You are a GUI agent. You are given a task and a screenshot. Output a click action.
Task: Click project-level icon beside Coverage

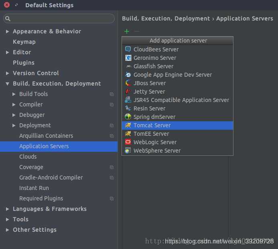(112, 167)
